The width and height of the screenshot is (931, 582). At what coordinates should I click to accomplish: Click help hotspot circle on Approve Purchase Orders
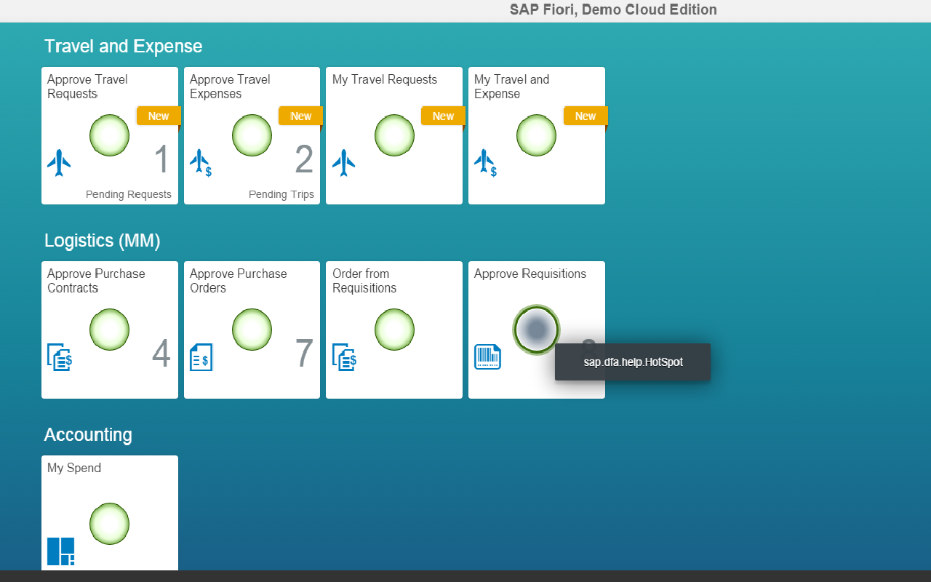click(x=252, y=330)
